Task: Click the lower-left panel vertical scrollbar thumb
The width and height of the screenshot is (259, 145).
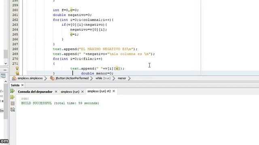Action: pos(6,101)
